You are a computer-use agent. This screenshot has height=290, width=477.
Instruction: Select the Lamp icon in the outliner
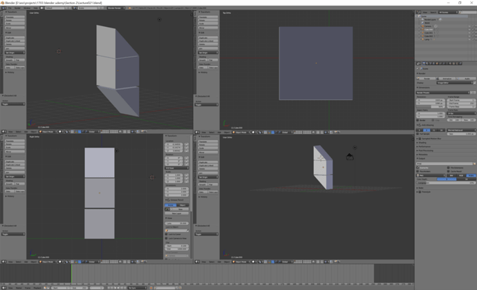(x=422, y=39)
